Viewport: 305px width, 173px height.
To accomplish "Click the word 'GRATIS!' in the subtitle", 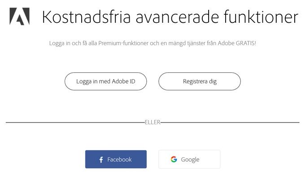I will [x=246, y=43].
